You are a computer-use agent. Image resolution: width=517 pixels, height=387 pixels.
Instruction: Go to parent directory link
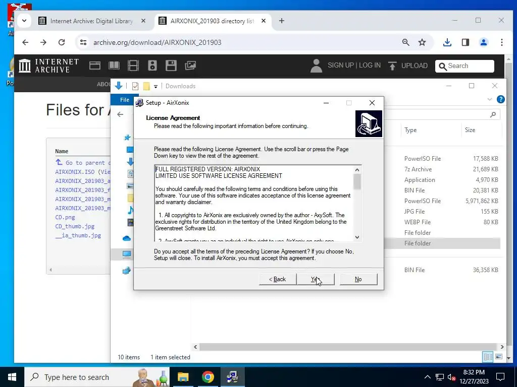pyautogui.click(x=83, y=163)
